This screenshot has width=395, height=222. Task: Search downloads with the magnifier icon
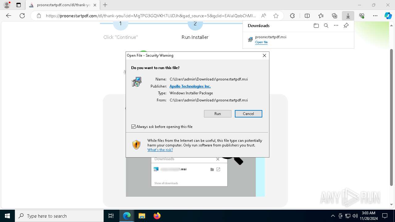tap(326, 26)
